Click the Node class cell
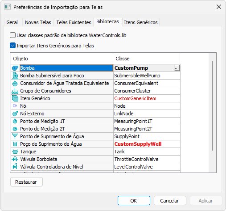This screenshot has width=226, height=211. [147, 106]
